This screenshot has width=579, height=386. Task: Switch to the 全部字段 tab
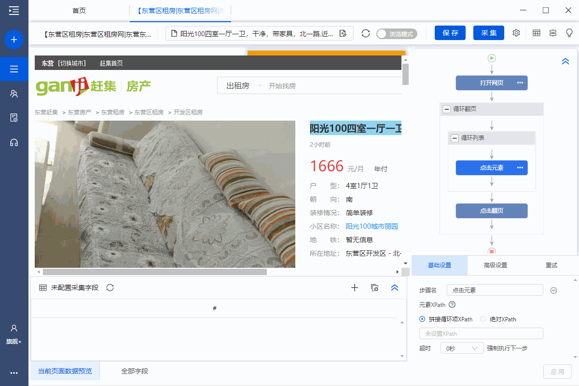[x=135, y=371]
